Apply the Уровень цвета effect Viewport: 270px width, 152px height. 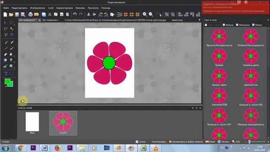pyautogui.click(x=251, y=57)
